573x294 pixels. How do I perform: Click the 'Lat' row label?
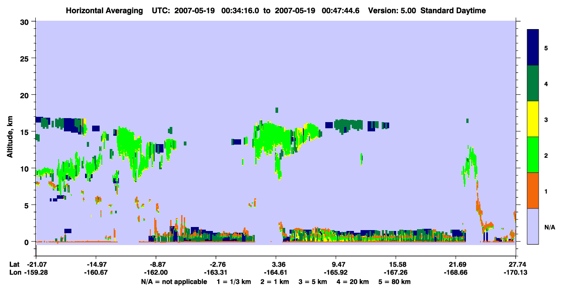pos(15,264)
